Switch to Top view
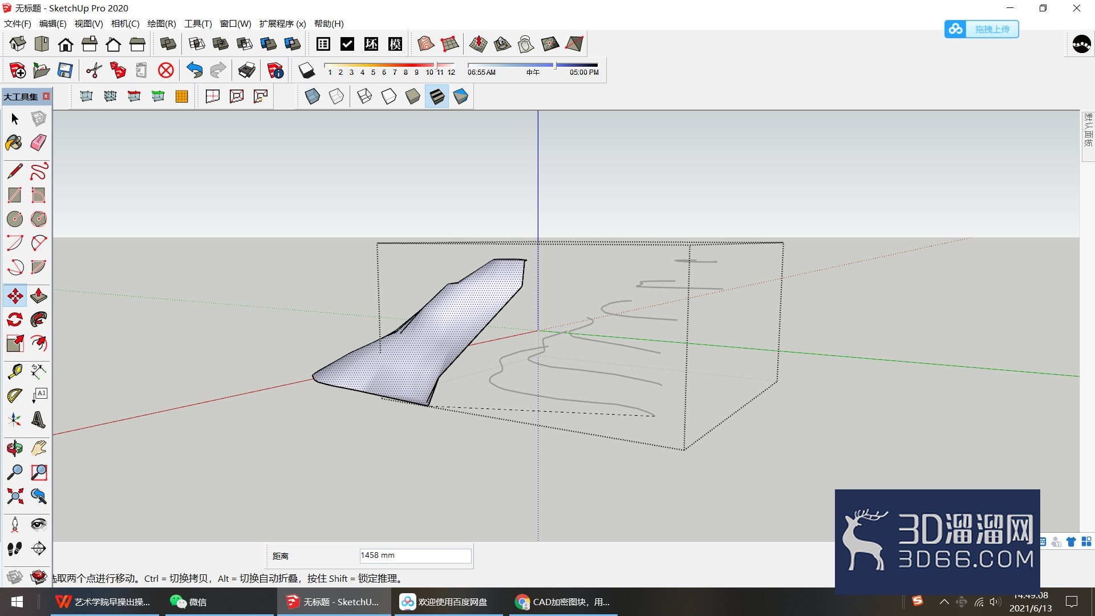The image size is (1095, 616). [42, 44]
